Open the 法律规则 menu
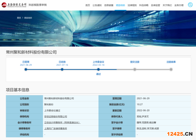 [x=132, y=5]
